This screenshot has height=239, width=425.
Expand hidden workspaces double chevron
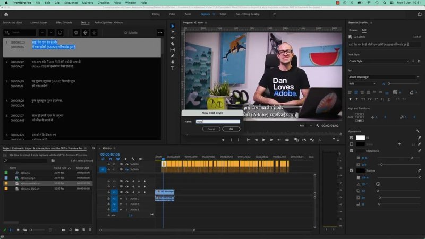click(x=274, y=14)
